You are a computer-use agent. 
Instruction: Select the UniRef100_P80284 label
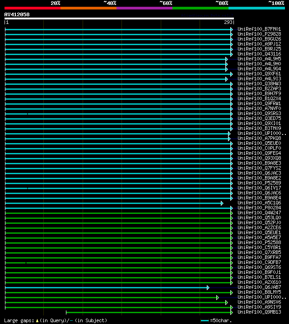(259, 208)
